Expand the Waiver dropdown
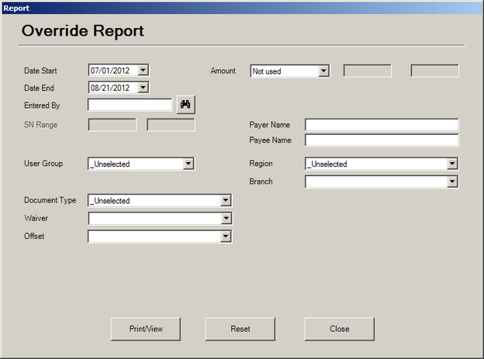484x359 pixels. coord(226,218)
